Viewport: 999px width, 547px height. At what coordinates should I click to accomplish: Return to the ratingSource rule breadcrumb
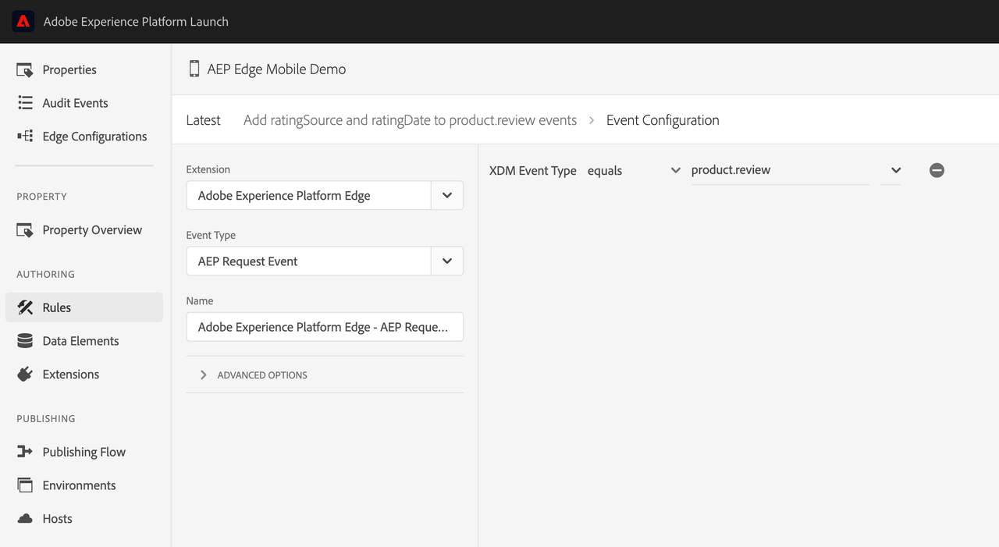click(x=410, y=120)
